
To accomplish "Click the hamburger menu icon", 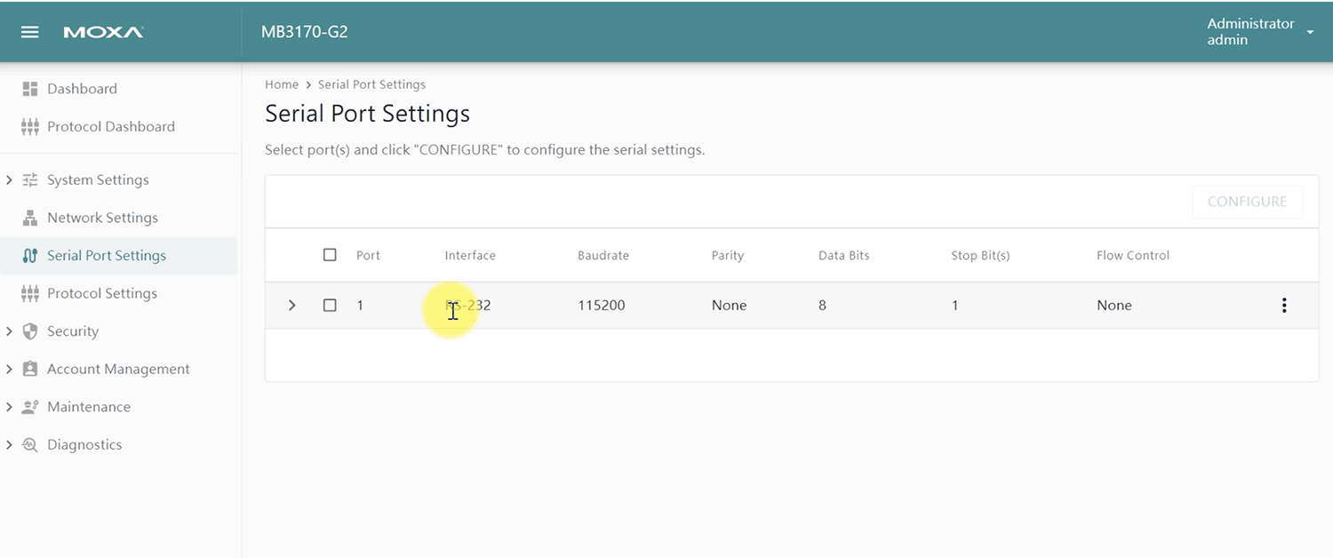I will click(x=29, y=32).
